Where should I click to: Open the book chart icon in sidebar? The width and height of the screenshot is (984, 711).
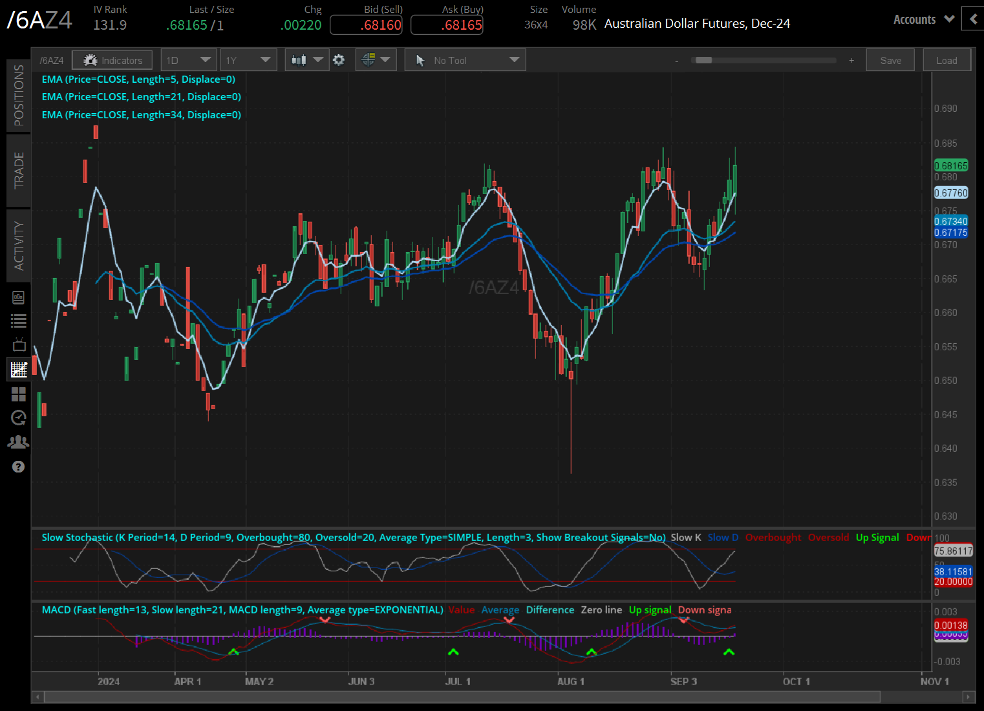click(18, 297)
